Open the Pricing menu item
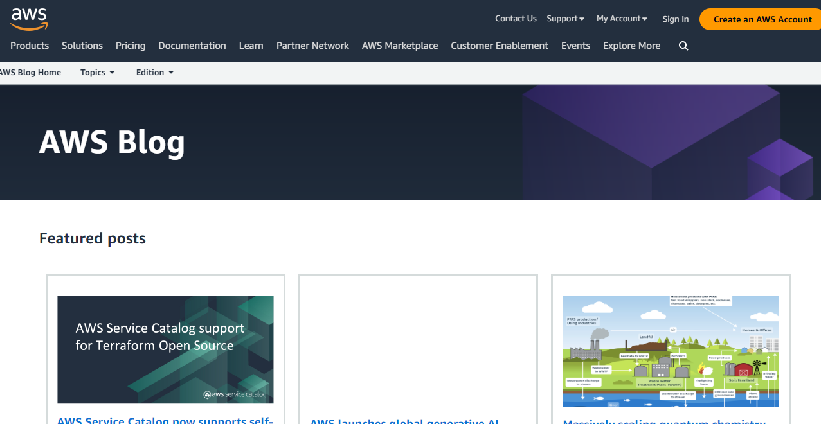This screenshot has width=821, height=424. [131, 46]
